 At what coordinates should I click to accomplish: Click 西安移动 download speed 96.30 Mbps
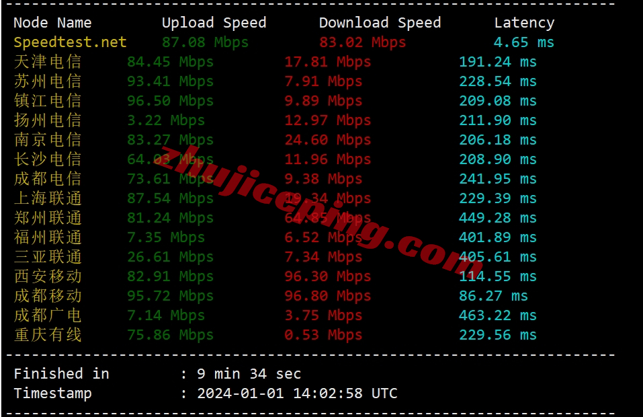pos(328,276)
